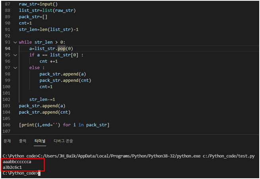Collapse the if block fold arrow on line 95
Image resolution: width=260 pixels, height=179 pixels.
15,55
